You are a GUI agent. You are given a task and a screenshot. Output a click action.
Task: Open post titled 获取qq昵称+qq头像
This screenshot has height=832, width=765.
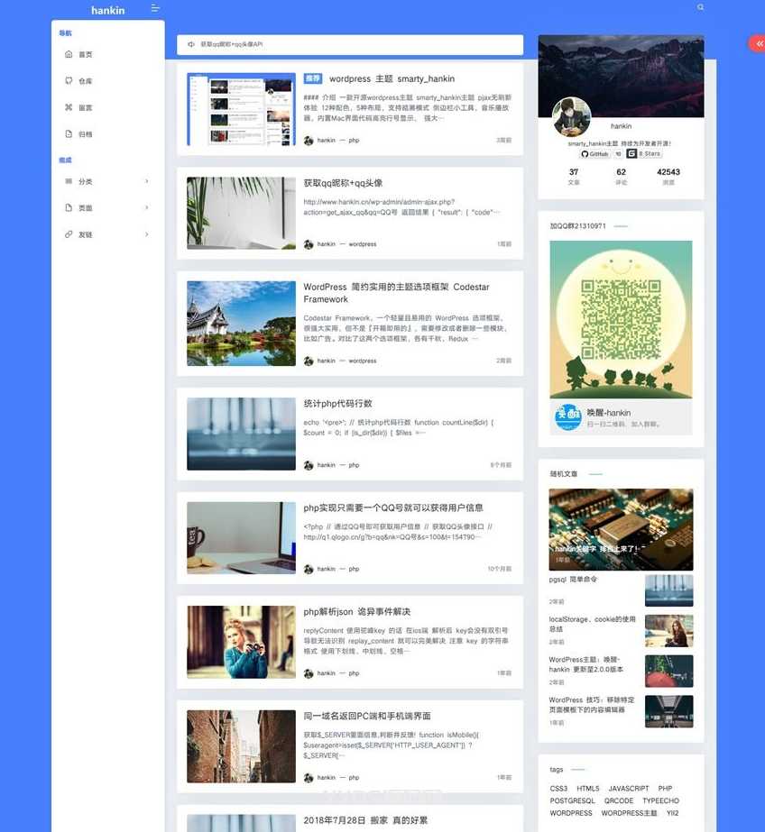[x=343, y=183]
